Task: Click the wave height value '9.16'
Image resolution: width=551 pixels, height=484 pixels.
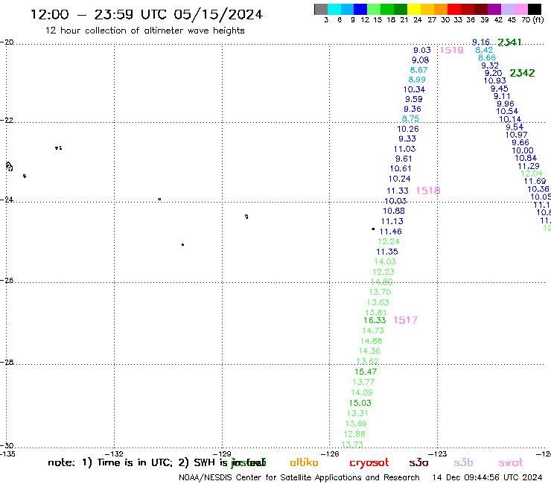Action: tap(481, 42)
